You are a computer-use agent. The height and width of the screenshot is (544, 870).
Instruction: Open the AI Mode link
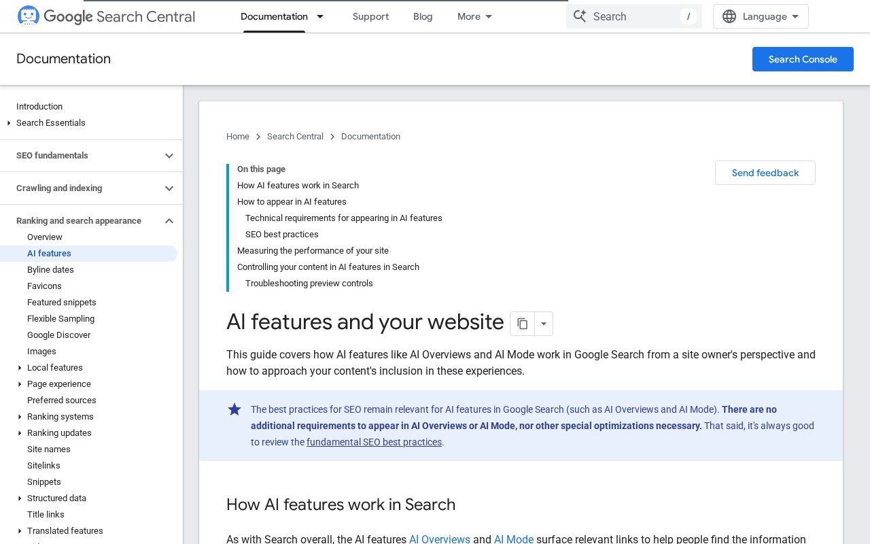coord(514,539)
